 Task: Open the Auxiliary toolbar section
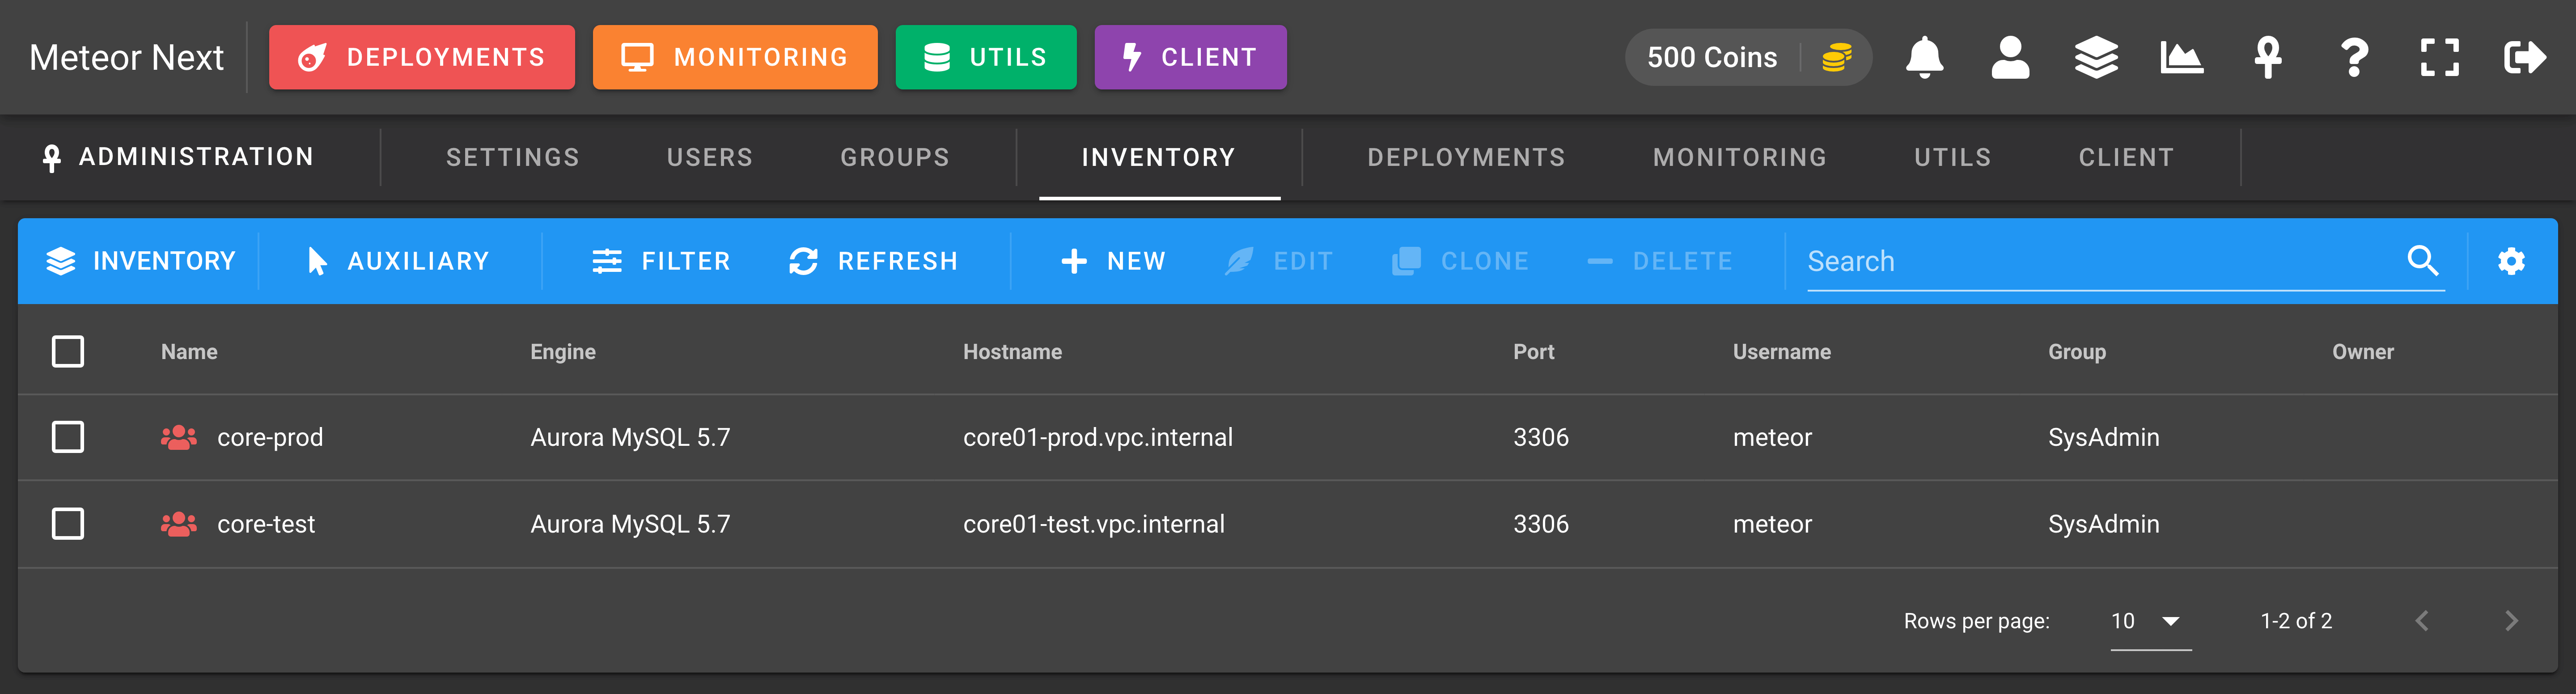pos(398,261)
